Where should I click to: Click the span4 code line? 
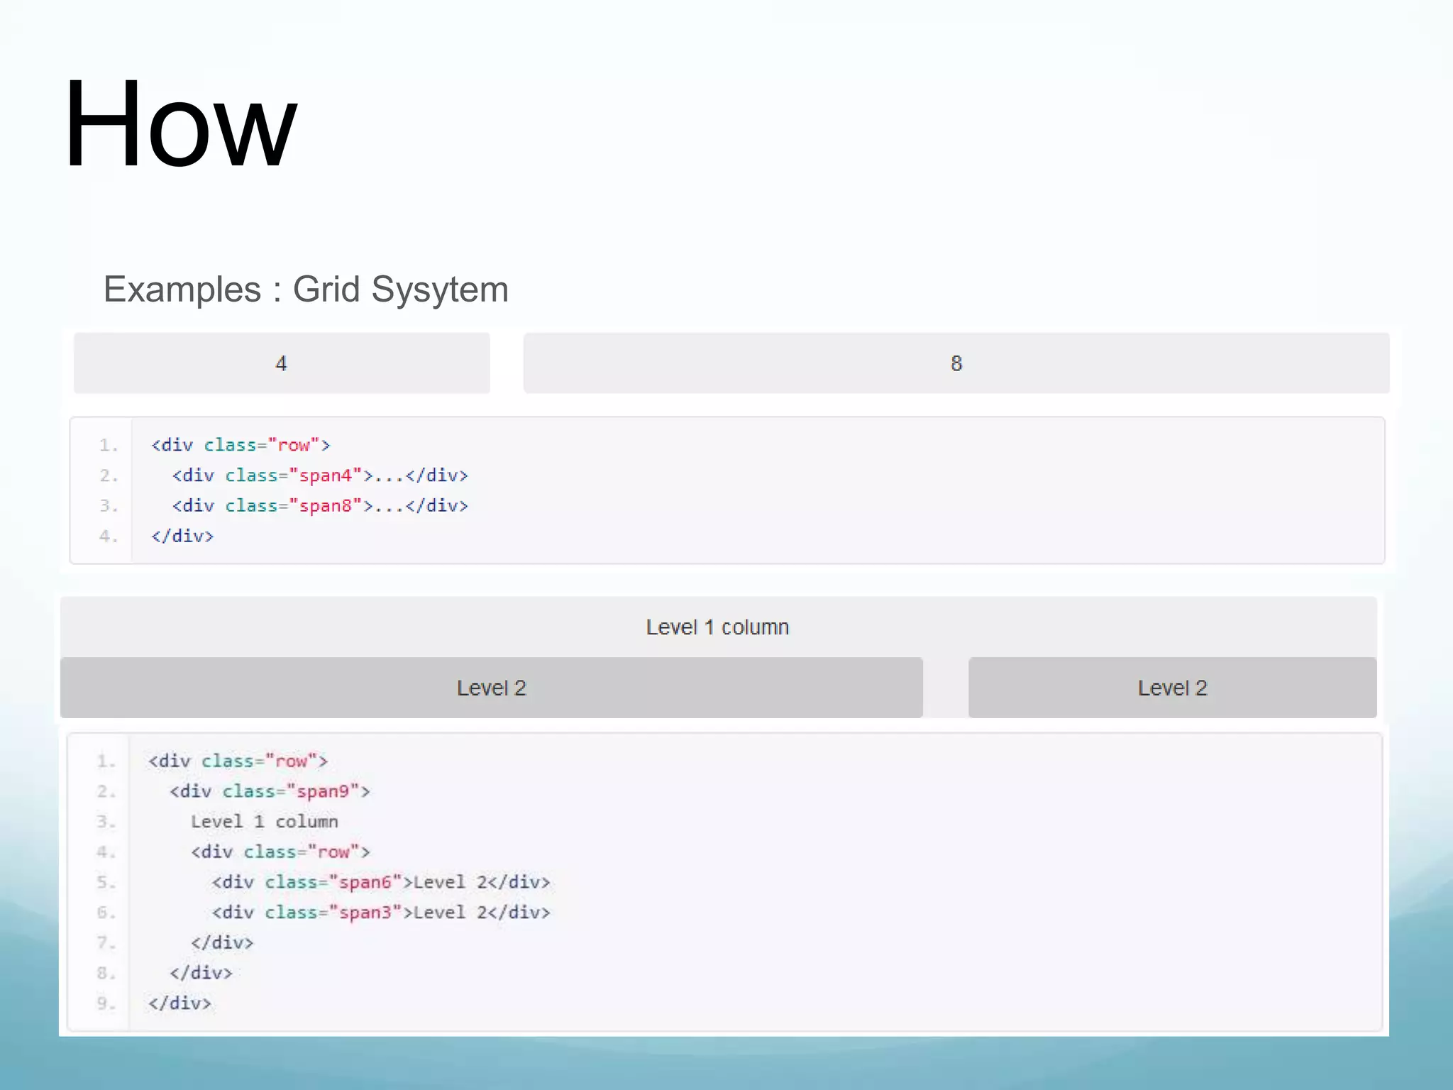click(320, 475)
